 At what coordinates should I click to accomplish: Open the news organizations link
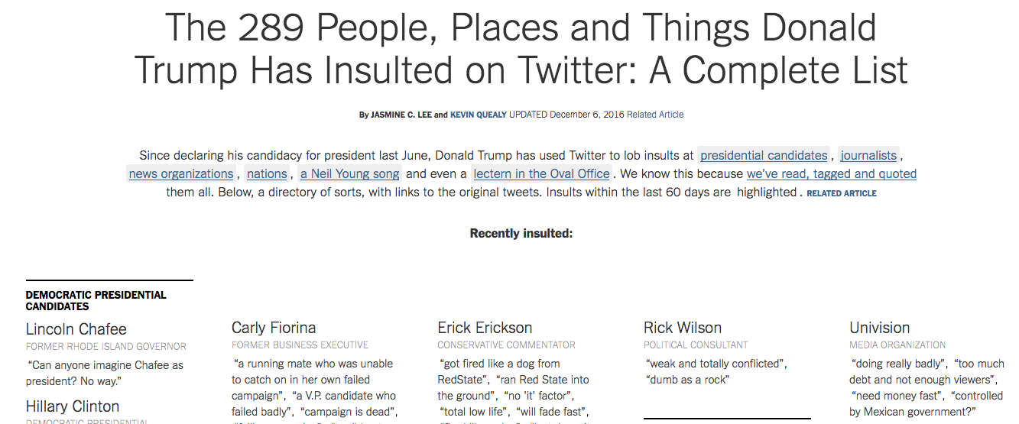click(181, 173)
